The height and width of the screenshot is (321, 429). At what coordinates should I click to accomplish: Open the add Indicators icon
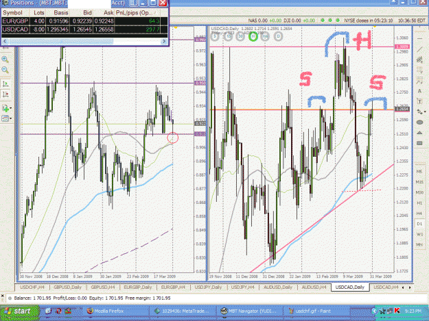point(5,108)
